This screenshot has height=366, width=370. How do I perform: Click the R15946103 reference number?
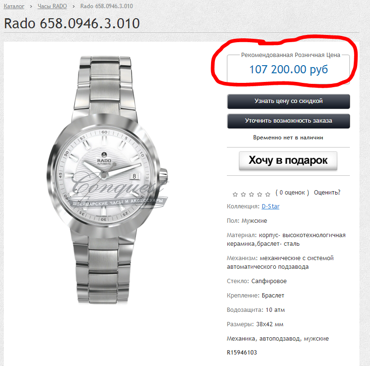point(242,353)
